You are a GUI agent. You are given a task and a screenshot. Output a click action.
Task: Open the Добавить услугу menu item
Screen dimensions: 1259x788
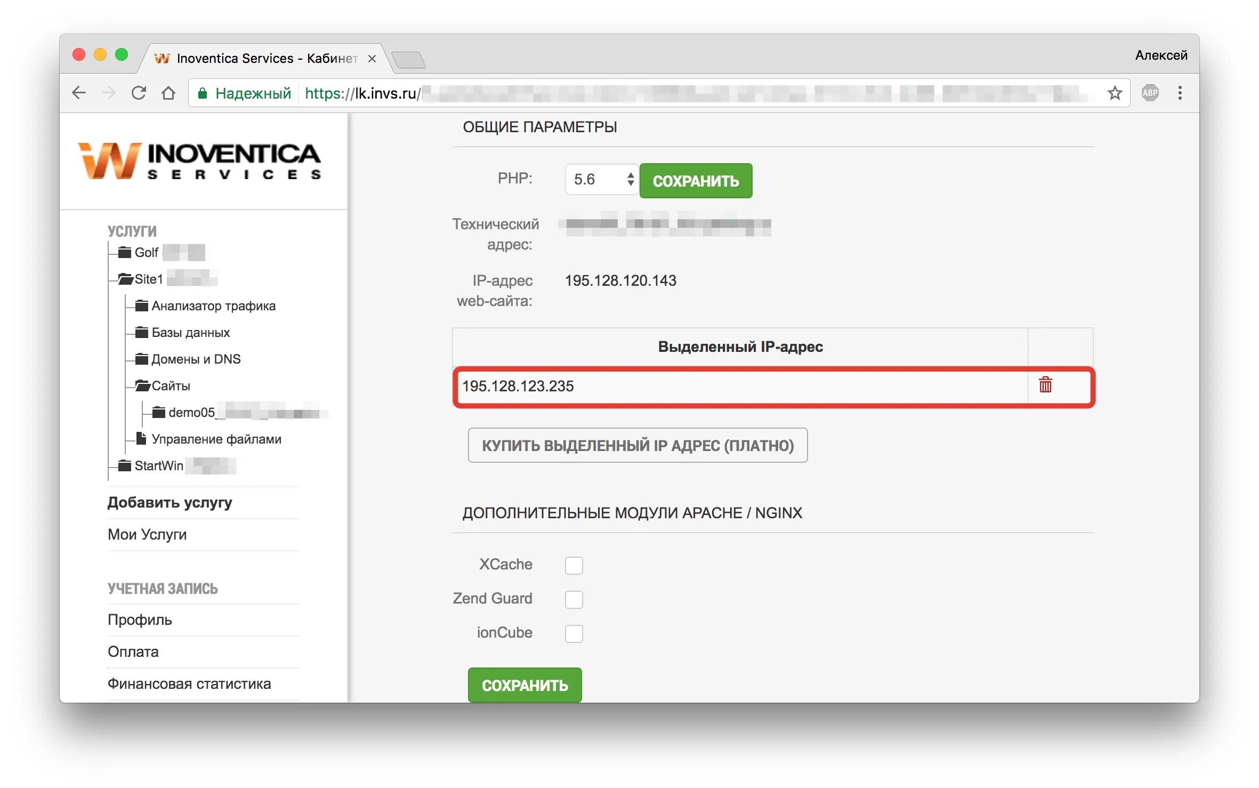point(170,502)
